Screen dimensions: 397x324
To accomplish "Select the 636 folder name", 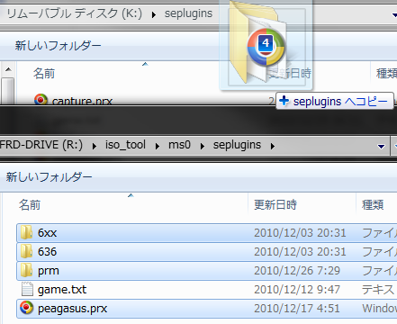I will pyautogui.click(x=47, y=252).
